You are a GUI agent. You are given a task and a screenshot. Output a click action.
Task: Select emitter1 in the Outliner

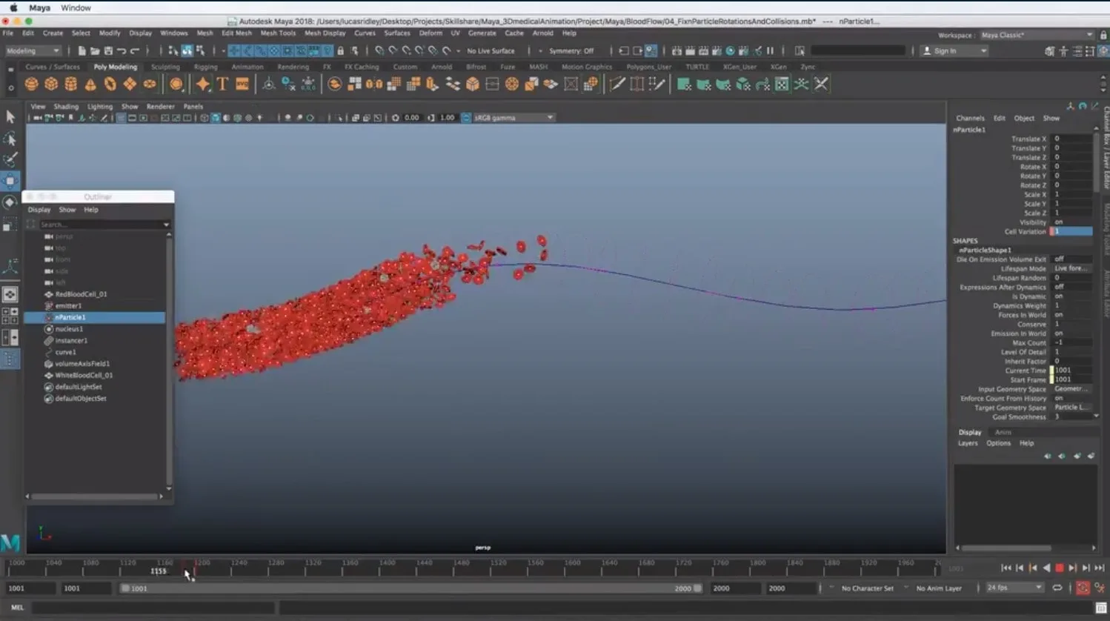click(x=68, y=305)
